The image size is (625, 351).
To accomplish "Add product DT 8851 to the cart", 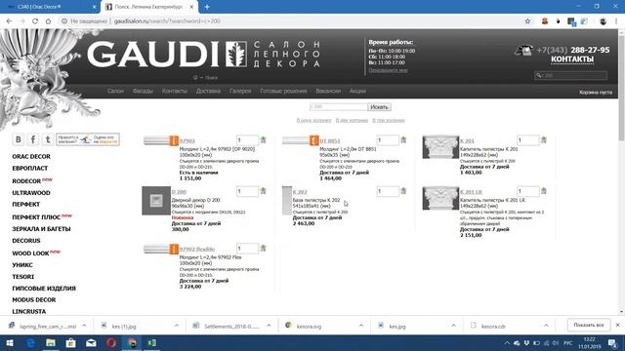I will point(403,140).
